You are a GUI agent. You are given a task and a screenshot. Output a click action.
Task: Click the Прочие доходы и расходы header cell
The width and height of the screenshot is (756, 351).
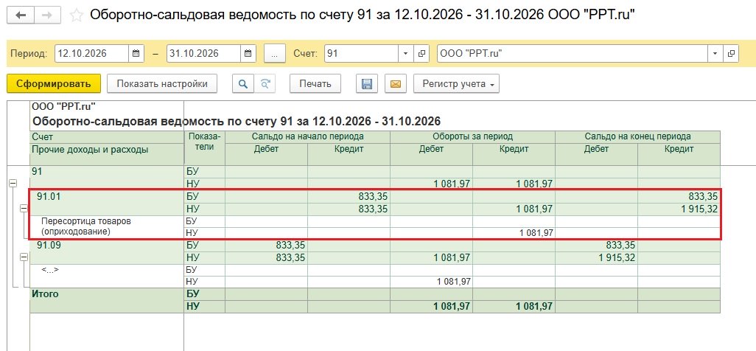coord(107,153)
